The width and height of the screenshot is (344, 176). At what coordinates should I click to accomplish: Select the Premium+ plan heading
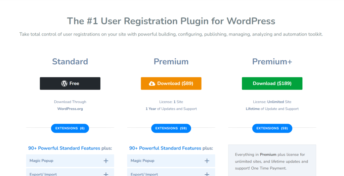[272, 62]
